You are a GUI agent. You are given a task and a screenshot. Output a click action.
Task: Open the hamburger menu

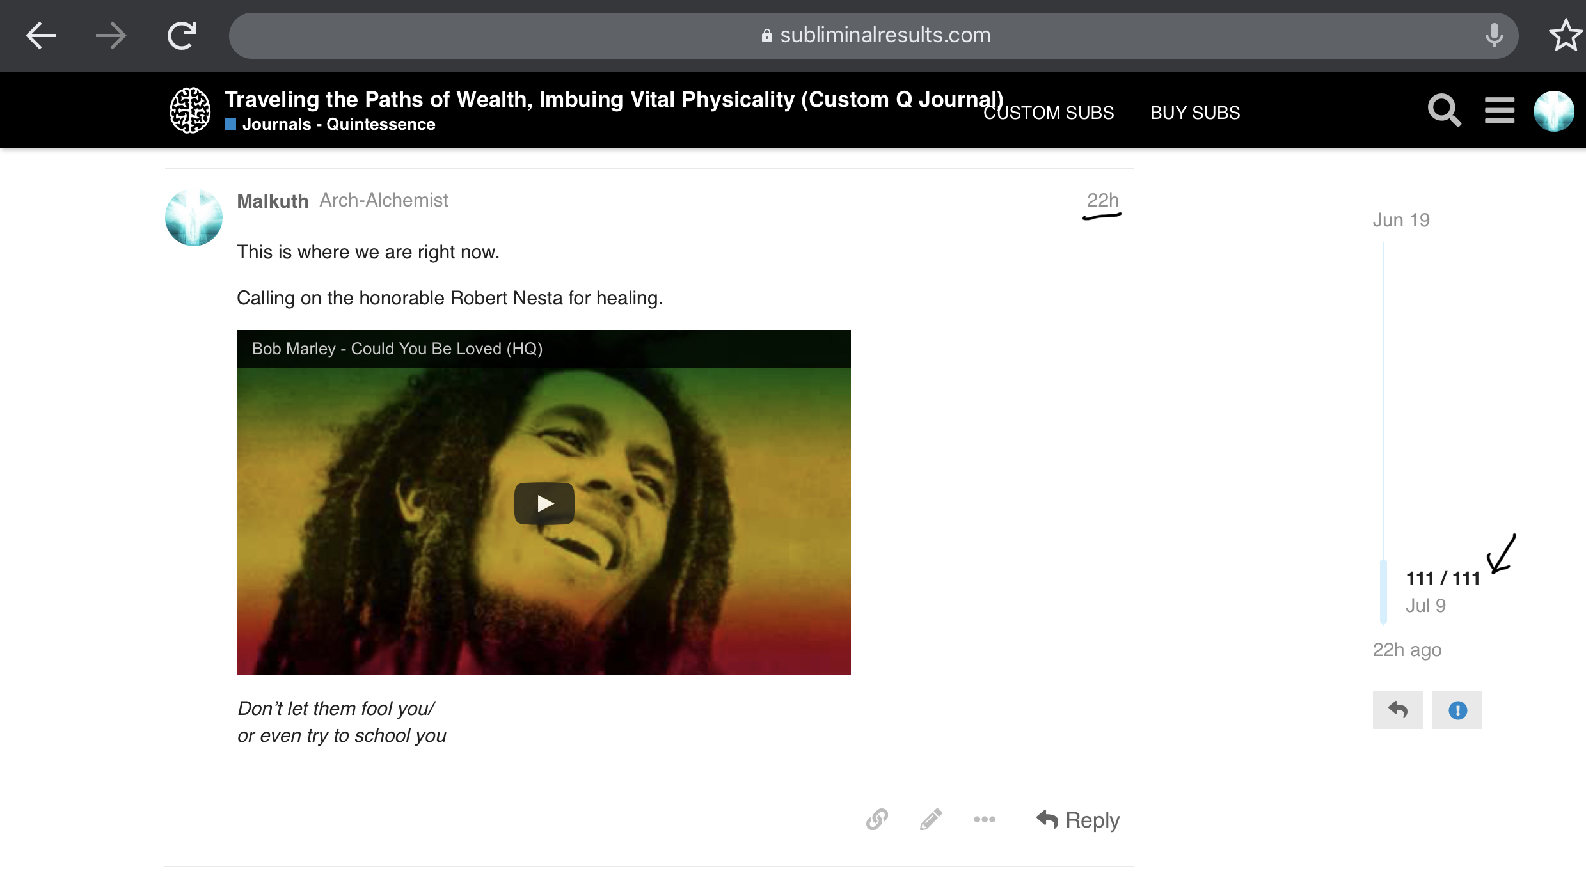tap(1500, 111)
